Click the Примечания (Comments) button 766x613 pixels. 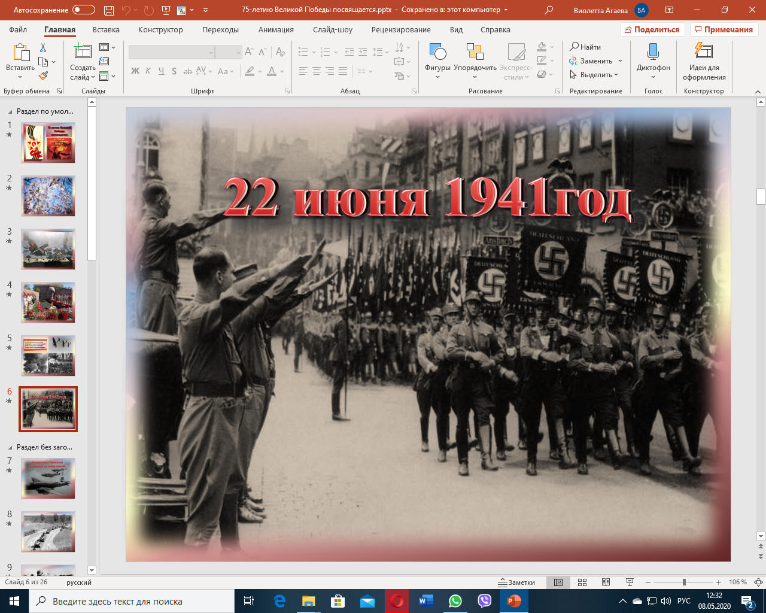(x=724, y=29)
